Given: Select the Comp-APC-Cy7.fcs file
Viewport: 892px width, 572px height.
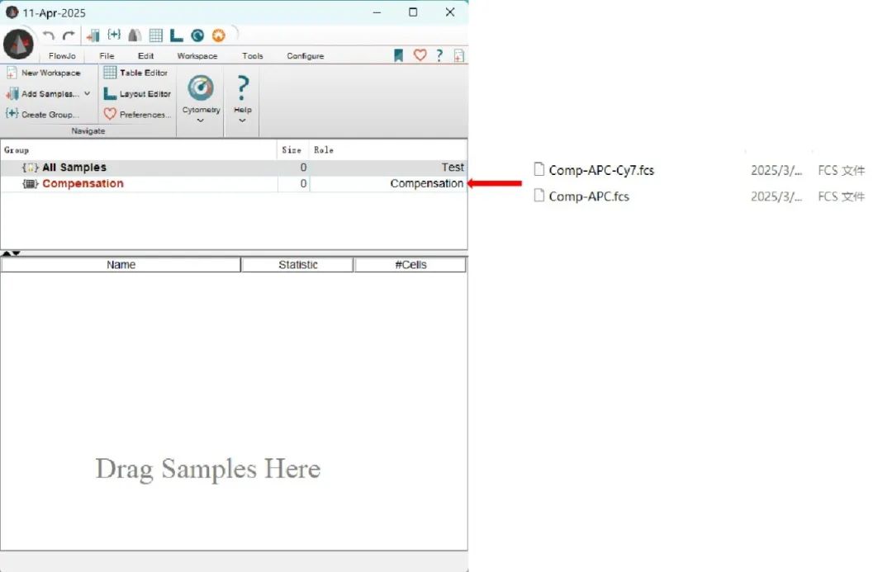Looking at the screenshot, I should (600, 171).
